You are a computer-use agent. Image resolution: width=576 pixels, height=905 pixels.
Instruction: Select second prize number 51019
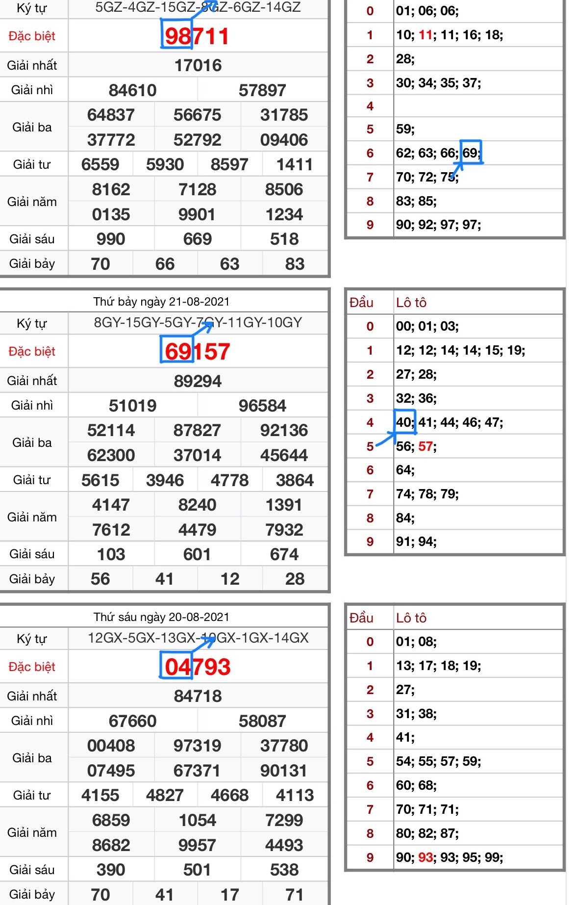[x=133, y=406]
